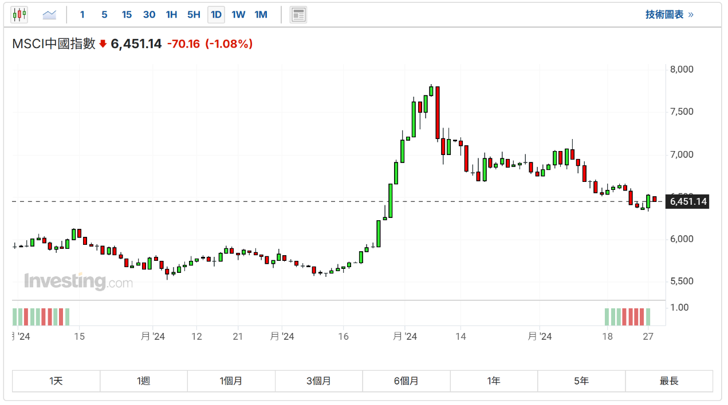
Task: Click the red down arrow beside index name
Action: 103,44
